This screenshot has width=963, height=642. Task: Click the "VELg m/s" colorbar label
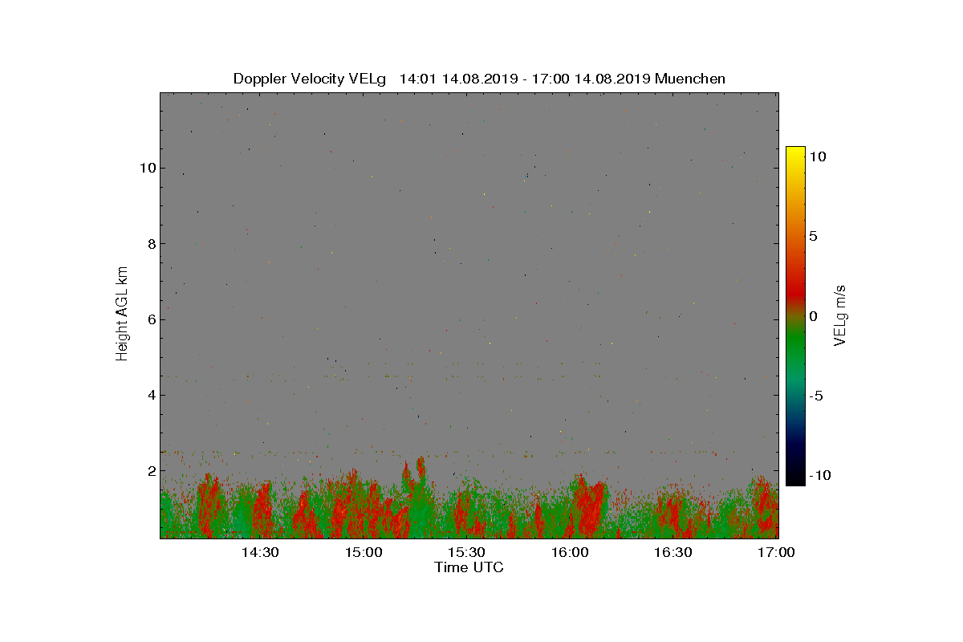pyautogui.click(x=839, y=315)
